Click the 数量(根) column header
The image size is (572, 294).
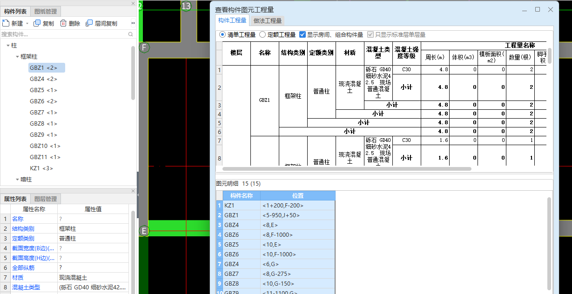(520, 57)
